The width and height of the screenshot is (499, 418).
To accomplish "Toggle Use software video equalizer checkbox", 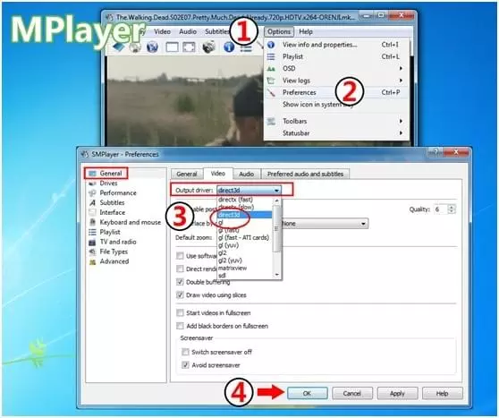I will pos(180,256).
